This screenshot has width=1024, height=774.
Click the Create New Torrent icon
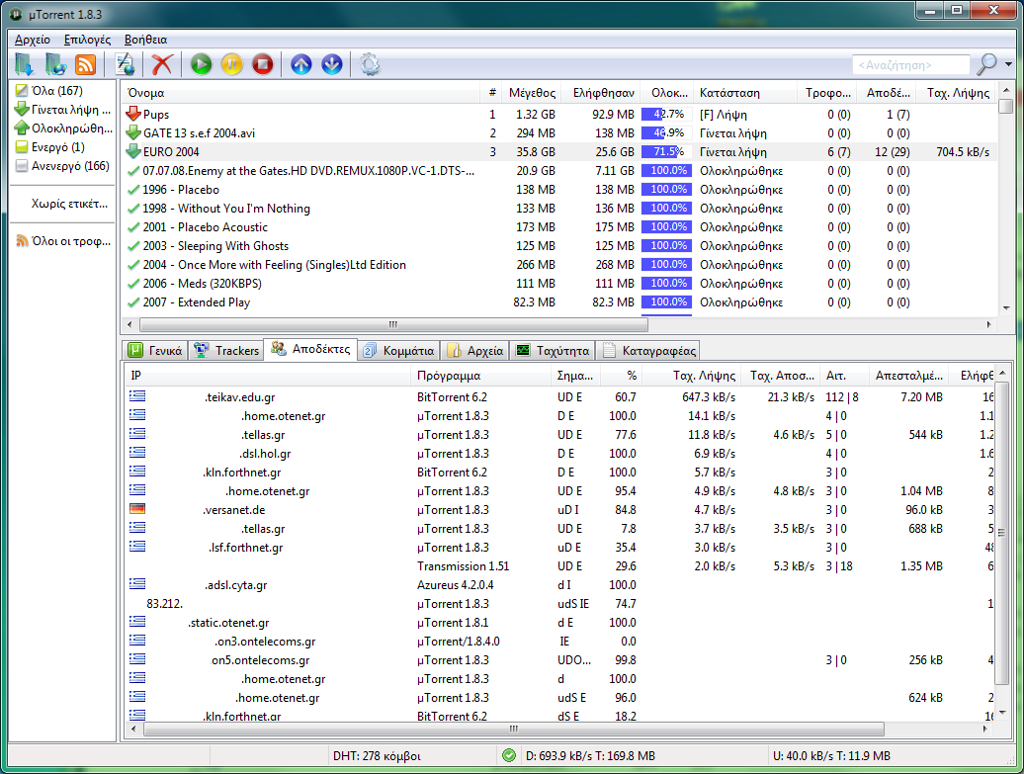pyautogui.click(x=125, y=64)
